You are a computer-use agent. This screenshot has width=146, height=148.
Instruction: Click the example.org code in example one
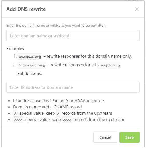coord(30,57)
